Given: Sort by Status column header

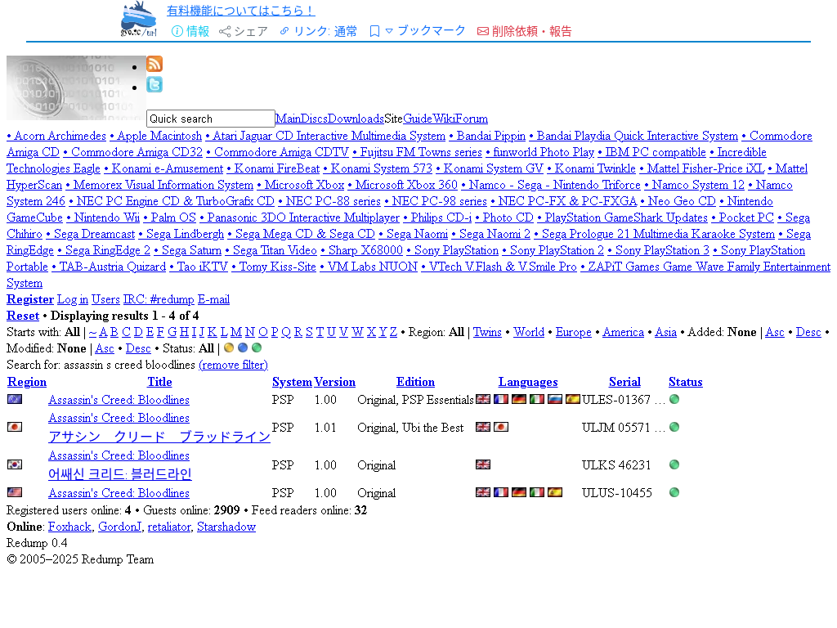Looking at the screenshot, I should (686, 382).
